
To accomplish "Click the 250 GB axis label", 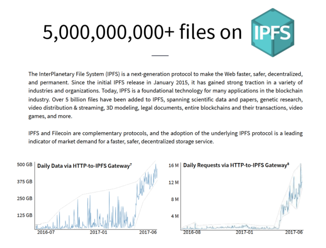I will tap(24, 198).
